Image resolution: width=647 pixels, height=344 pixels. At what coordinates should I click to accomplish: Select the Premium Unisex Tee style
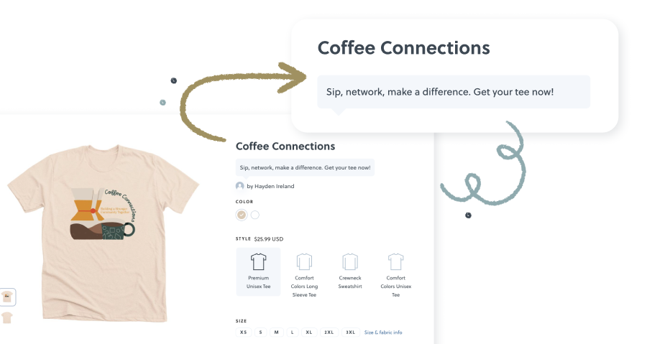coord(258,272)
